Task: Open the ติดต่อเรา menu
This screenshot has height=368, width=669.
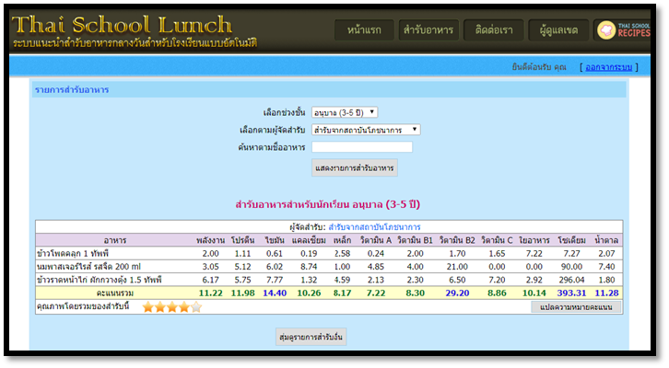Action: [494, 30]
